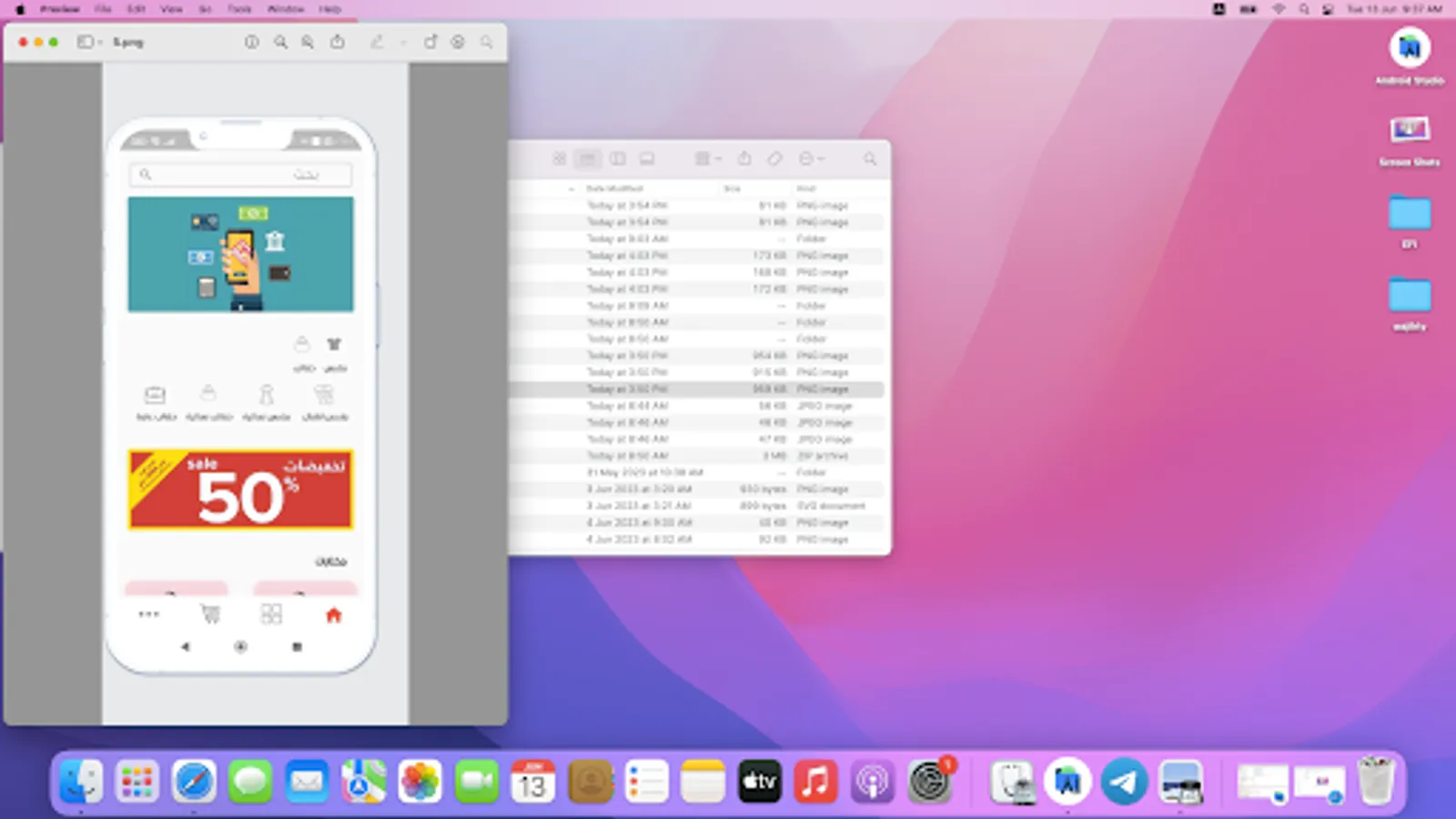Switch Finder window to column view

tap(618, 158)
